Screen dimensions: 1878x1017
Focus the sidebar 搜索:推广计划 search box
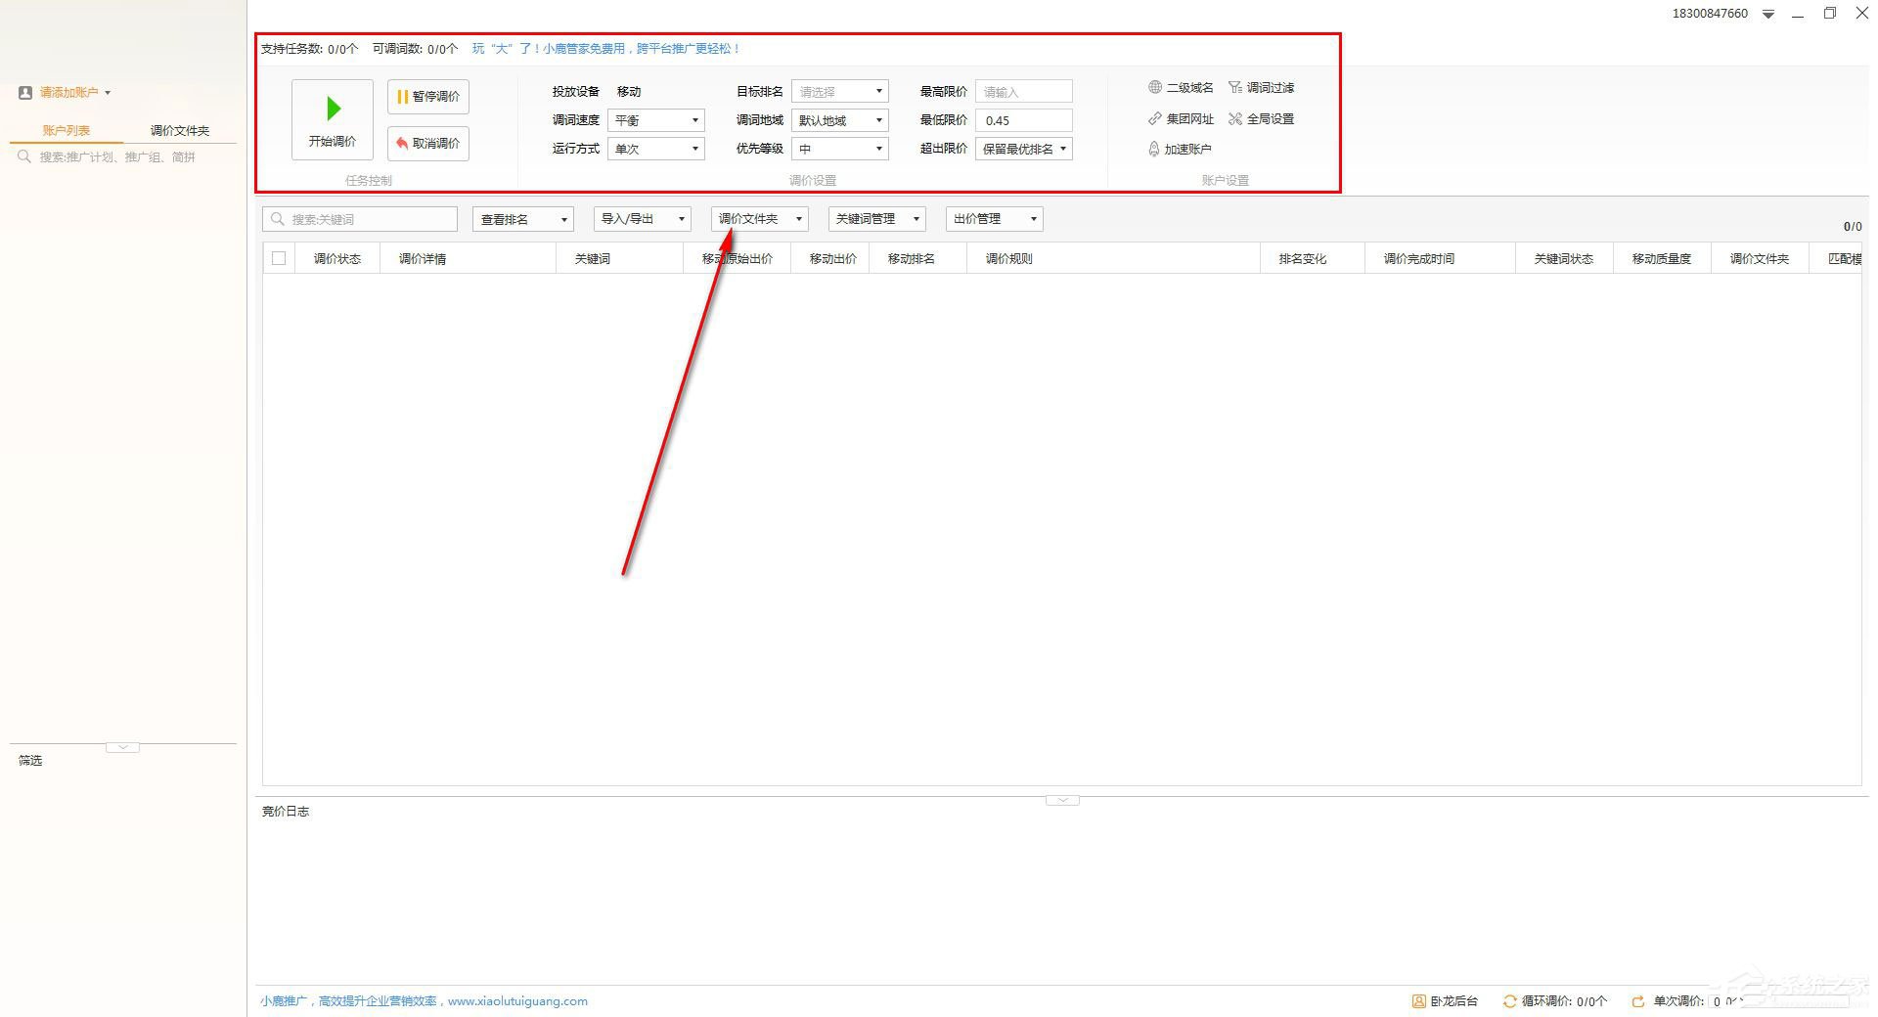click(x=123, y=157)
